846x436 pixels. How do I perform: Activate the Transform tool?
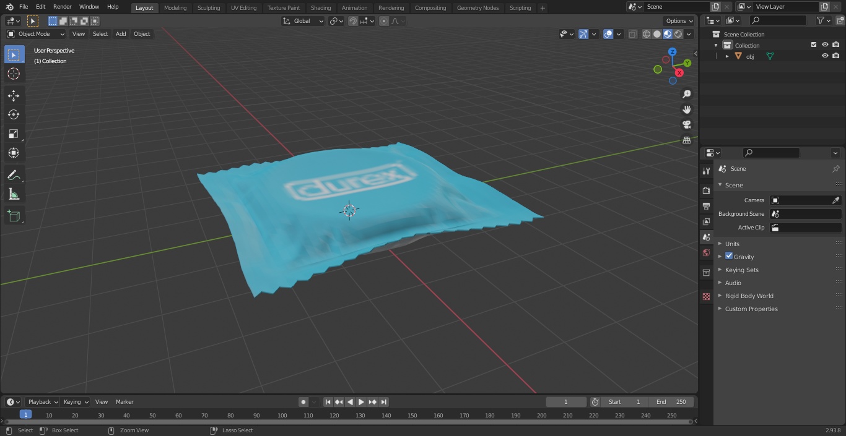pyautogui.click(x=14, y=153)
